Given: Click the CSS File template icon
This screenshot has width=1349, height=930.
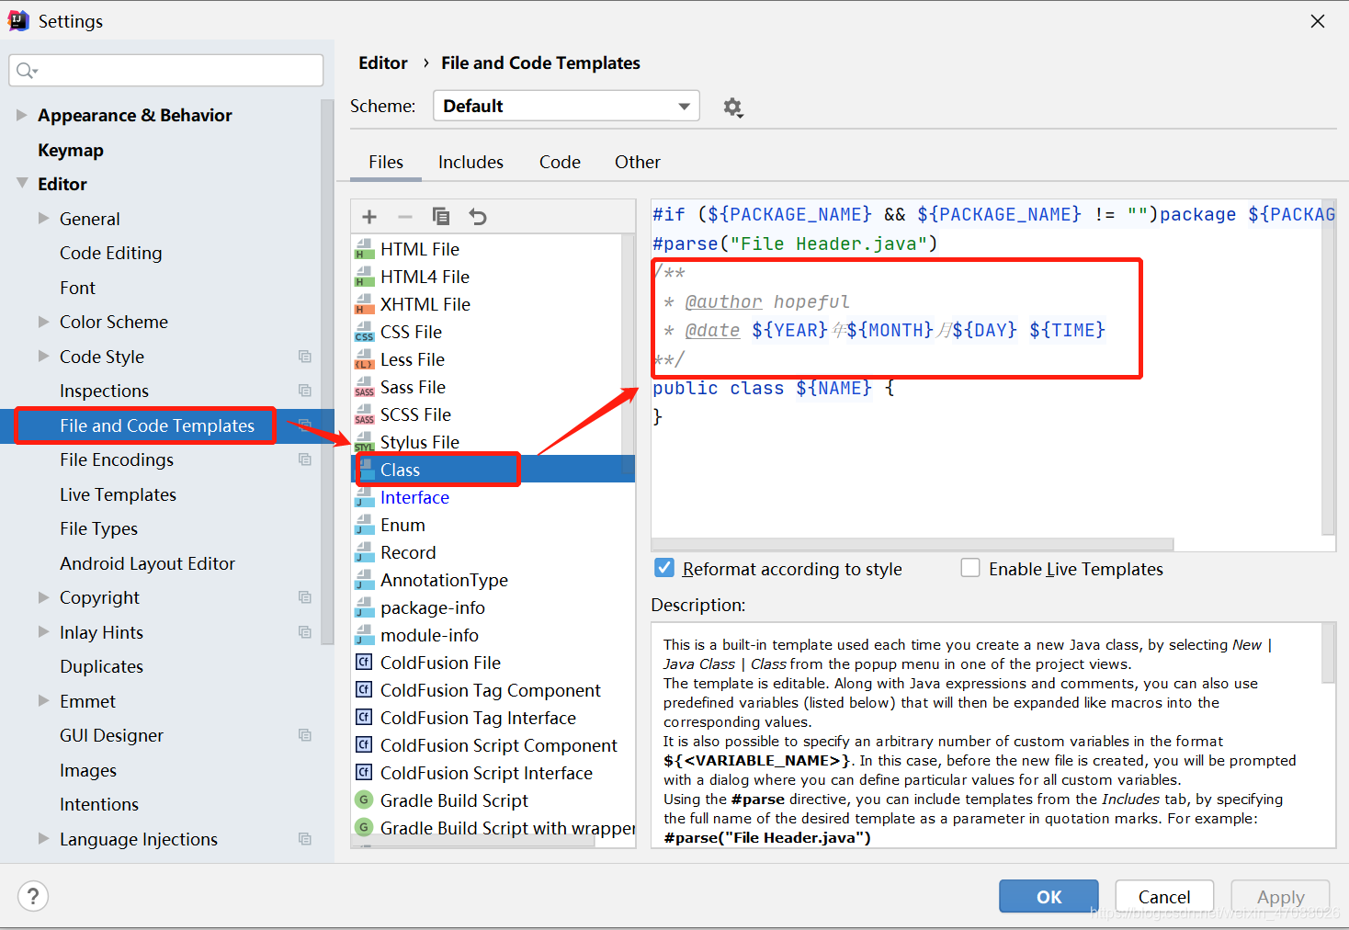Looking at the screenshot, I should (x=365, y=332).
